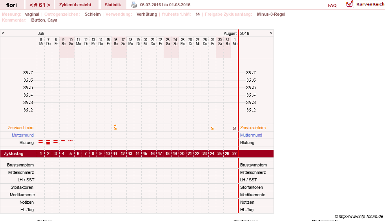The image size is (385, 221).
Task: Click the 2016 year label
Action: [x=245, y=33]
